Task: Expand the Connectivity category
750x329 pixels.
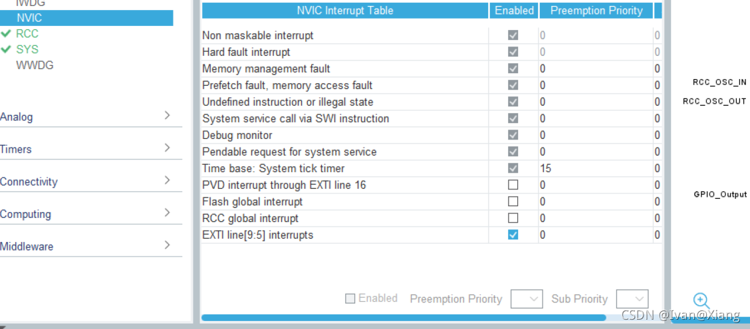Action: (x=91, y=181)
